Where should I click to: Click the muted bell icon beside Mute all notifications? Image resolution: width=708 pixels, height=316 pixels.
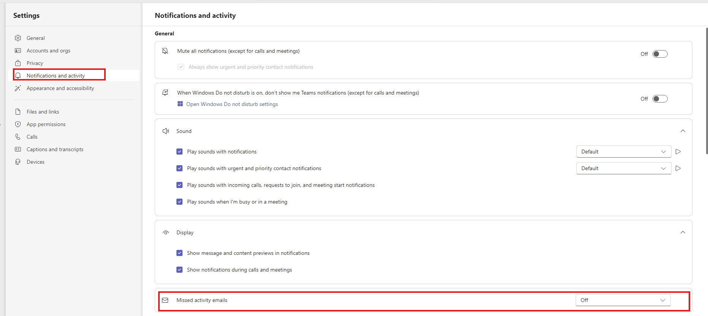pyautogui.click(x=165, y=51)
